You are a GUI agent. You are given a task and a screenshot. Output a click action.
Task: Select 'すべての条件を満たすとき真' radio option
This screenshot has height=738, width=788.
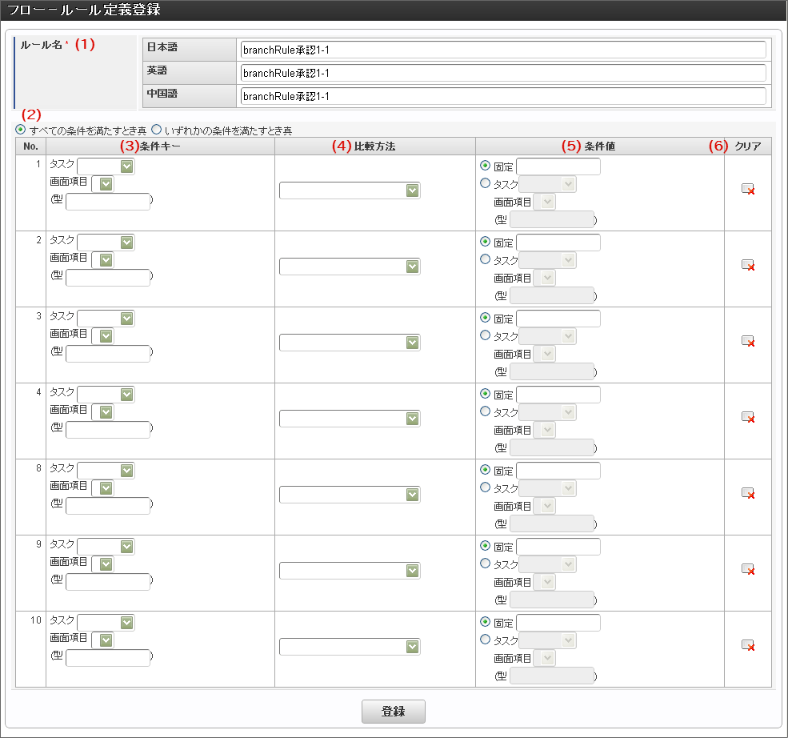pyautogui.click(x=21, y=130)
